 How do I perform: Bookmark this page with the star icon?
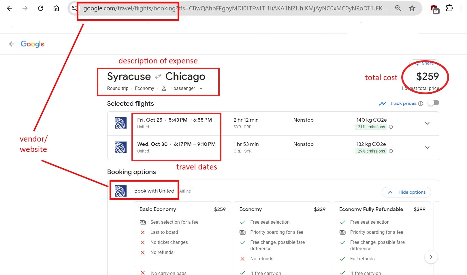click(x=412, y=8)
